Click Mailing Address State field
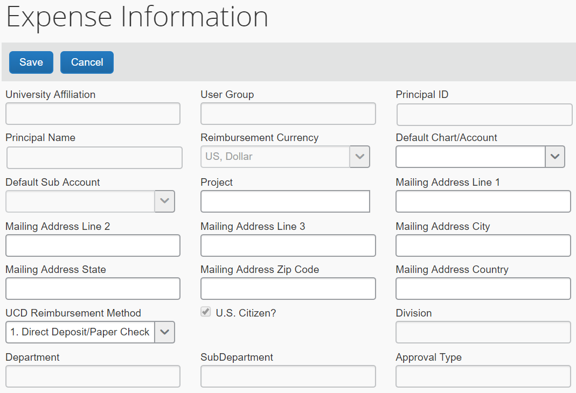 point(93,289)
